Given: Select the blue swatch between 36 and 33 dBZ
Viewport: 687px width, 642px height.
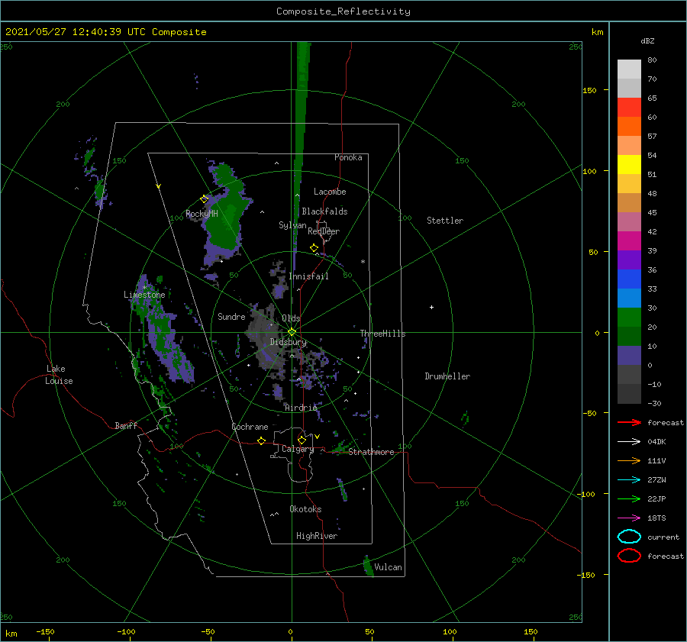Looking at the screenshot, I should [629, 279].
